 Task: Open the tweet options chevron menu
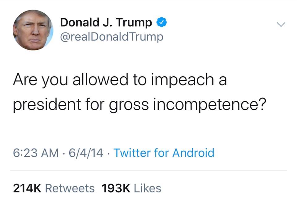point(280,25)
